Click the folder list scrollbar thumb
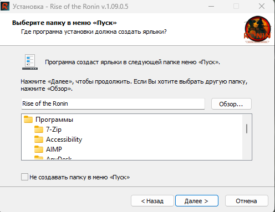 [x=247, y=128]
